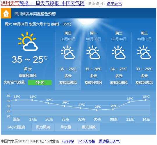157x145 pixels.
Task: Click the 14点 axis label
Action: [146, 119]
